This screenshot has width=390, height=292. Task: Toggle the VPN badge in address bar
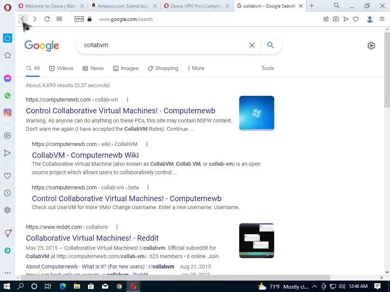[x=79, y=19]
